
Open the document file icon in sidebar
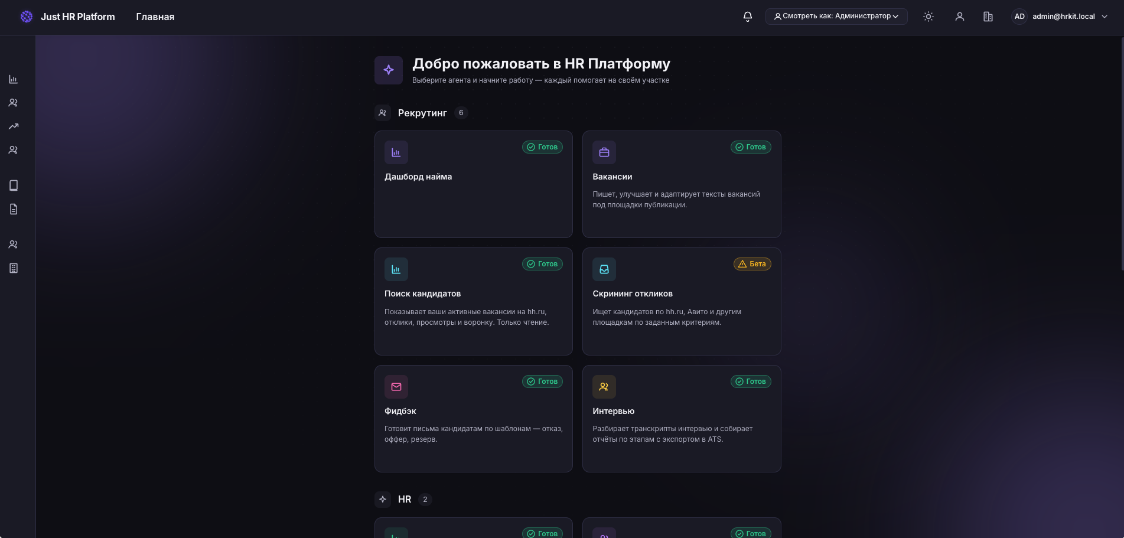pyautogui.click(x=14, y=209)
